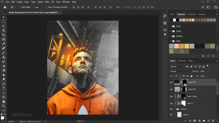Click the add layer mask icon
Image resolution: width=219 pixels, height=123 pixels.
click(195, 121)
